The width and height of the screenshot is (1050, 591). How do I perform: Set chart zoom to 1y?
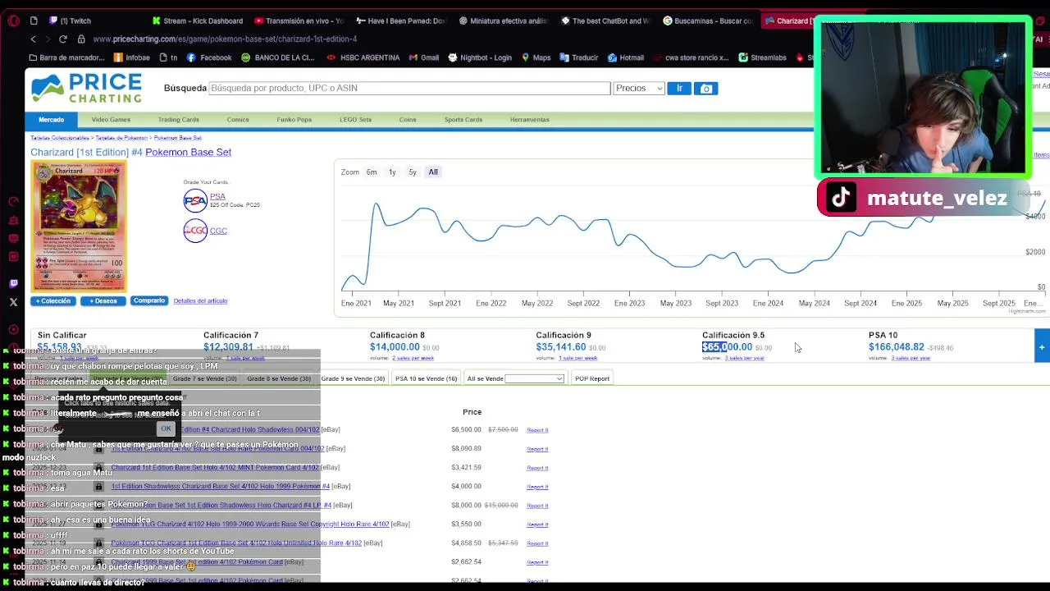click(x=392, y=172)
